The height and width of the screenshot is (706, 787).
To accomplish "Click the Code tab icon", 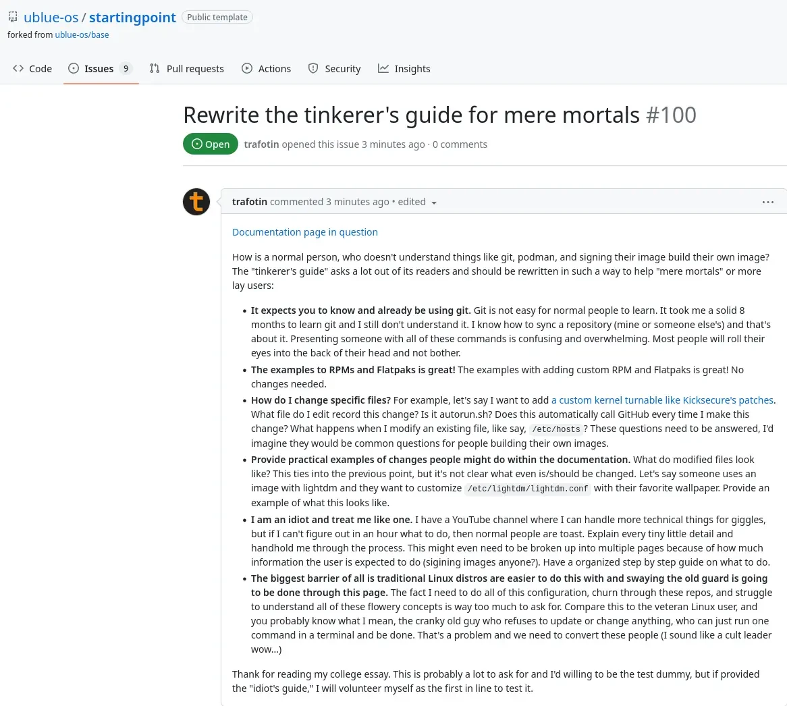I will 18,68.
